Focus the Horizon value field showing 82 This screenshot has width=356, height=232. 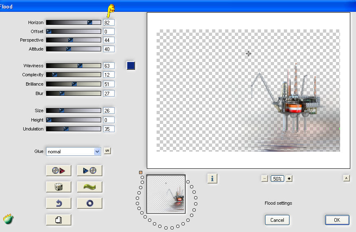(109, 22)
